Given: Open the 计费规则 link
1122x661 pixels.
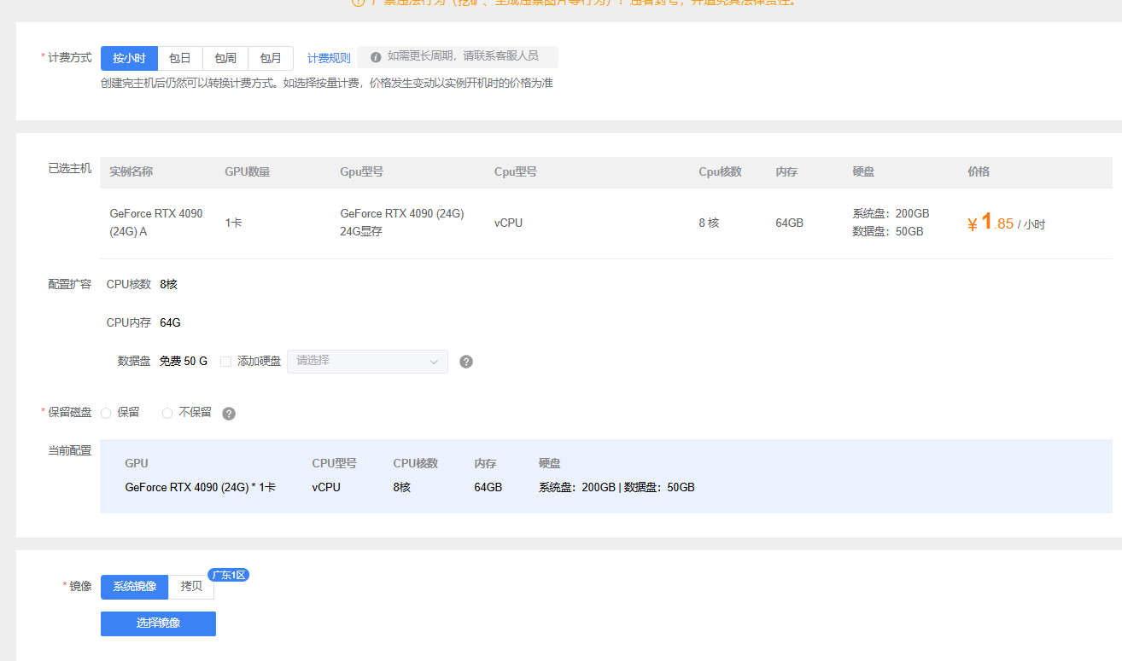Looking at the screenshot, I should click(x=329, y=58).
